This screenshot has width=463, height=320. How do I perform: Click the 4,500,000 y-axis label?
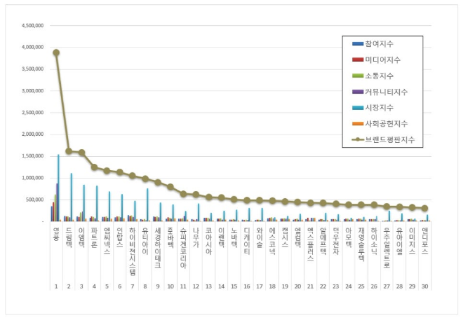pyautogui.click(x=32, y=26)
